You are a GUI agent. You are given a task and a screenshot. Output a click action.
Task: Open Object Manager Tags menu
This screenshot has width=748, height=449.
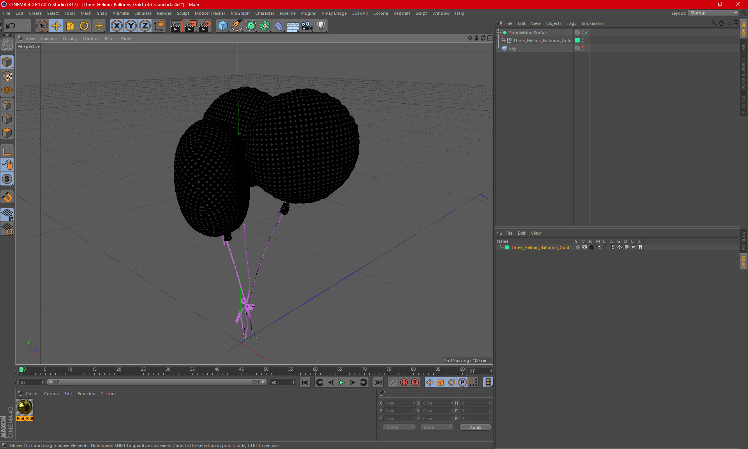(x=571, y=23)
